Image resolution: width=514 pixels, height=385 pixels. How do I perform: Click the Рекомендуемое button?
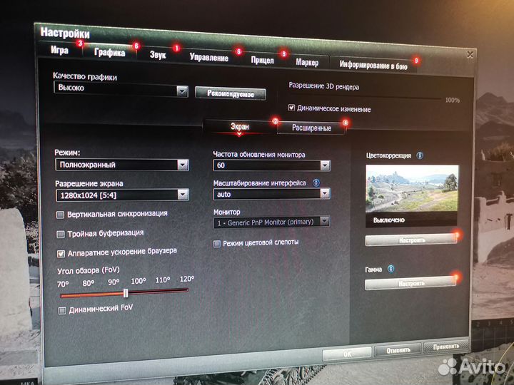[x=231, y=94]
